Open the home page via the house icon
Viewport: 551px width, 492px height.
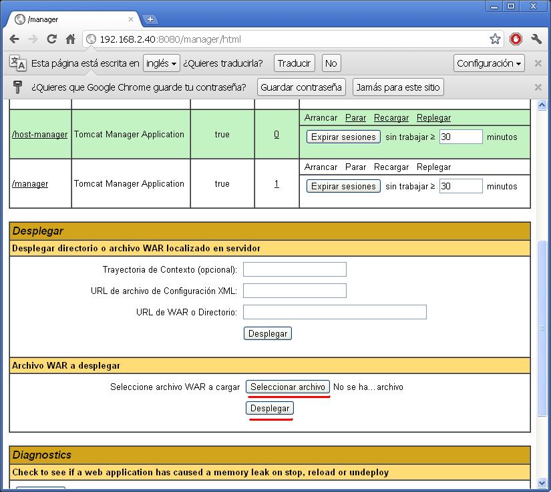pos(71,39)
